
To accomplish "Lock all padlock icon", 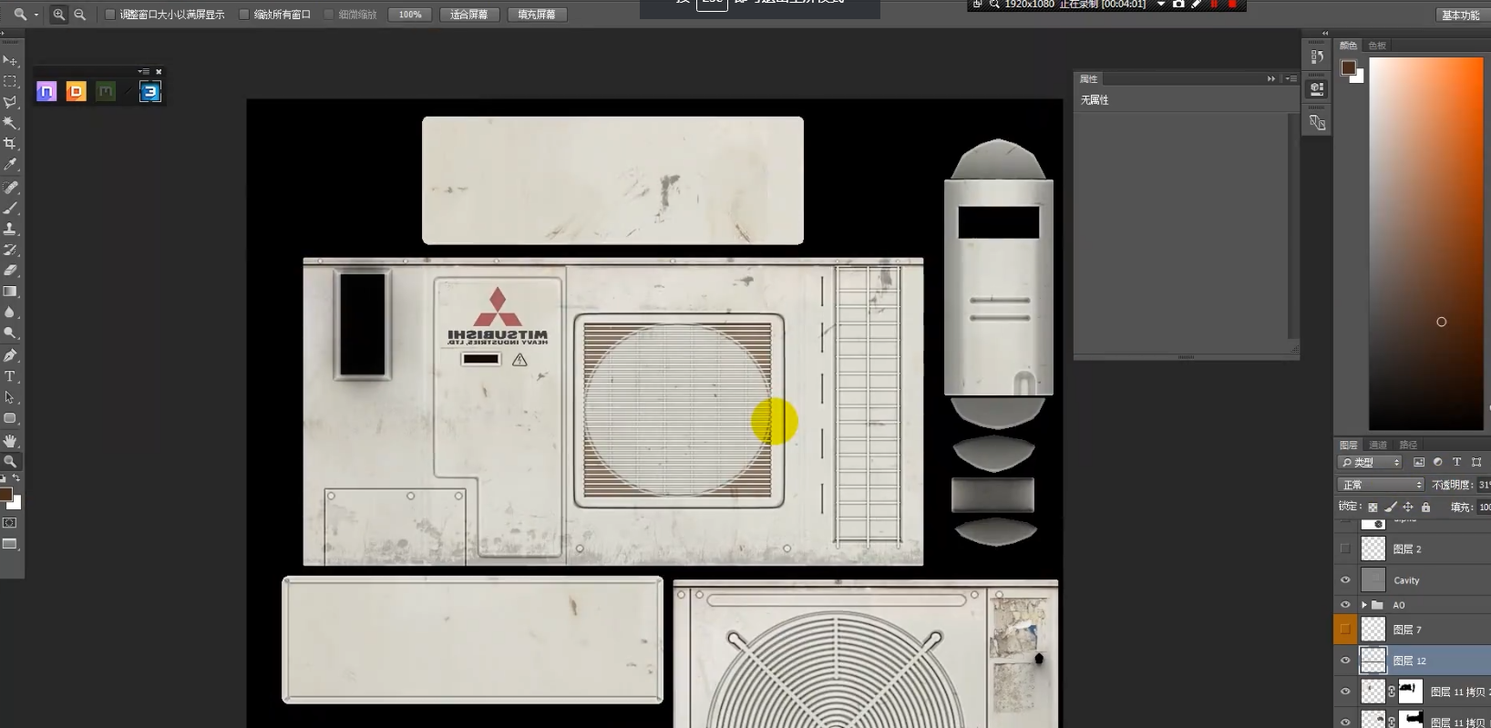I will point(1426,508).
